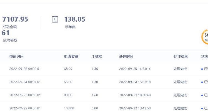Image resolution: width=208 pixels, height=111 pixels.
Task: Click the 手续费 column header
Action: click(x=97, y=57)
